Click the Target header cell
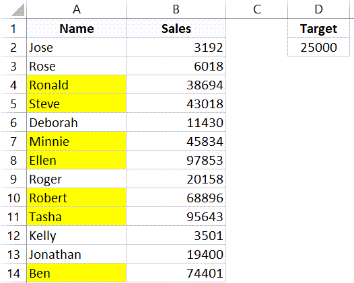 318,28
